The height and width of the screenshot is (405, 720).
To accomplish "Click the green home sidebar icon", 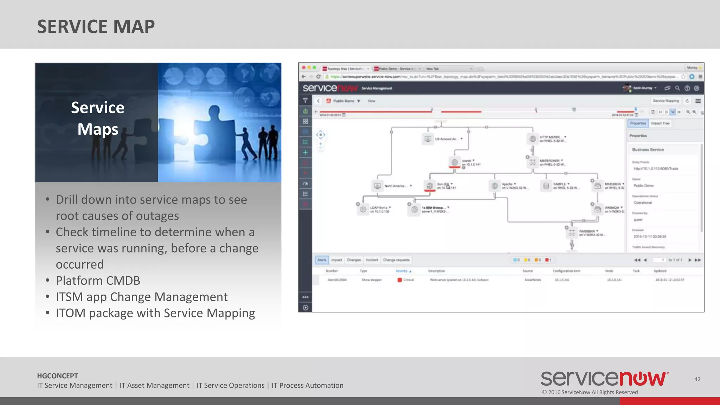I will pyautogui.click(x=305, y=111).
